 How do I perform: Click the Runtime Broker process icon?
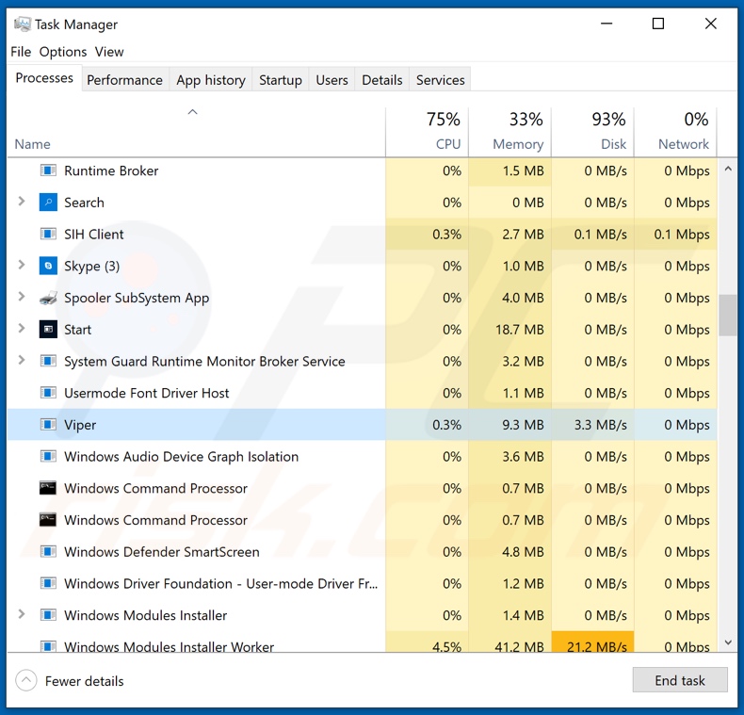tap(48, 170)
